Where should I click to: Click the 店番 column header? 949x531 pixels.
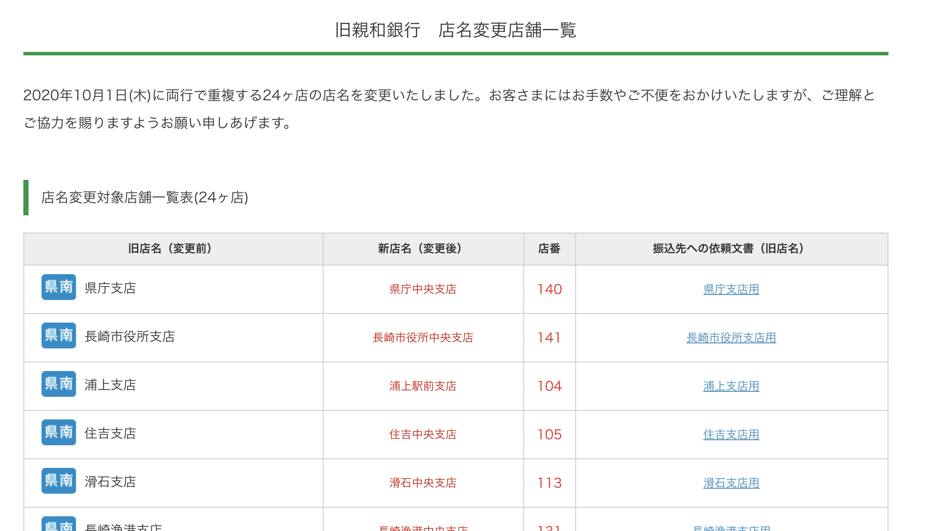[x=549, y=249]
